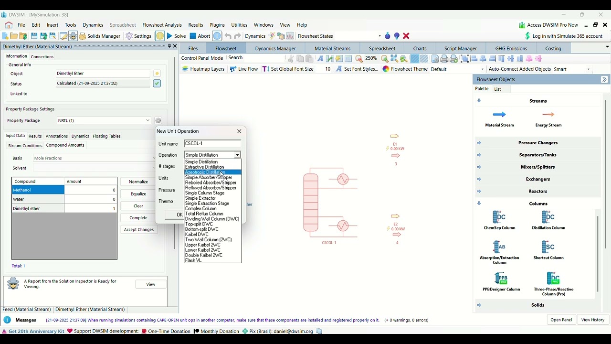Create a new simulation file

pyautogui.click(x=5, y=36)
